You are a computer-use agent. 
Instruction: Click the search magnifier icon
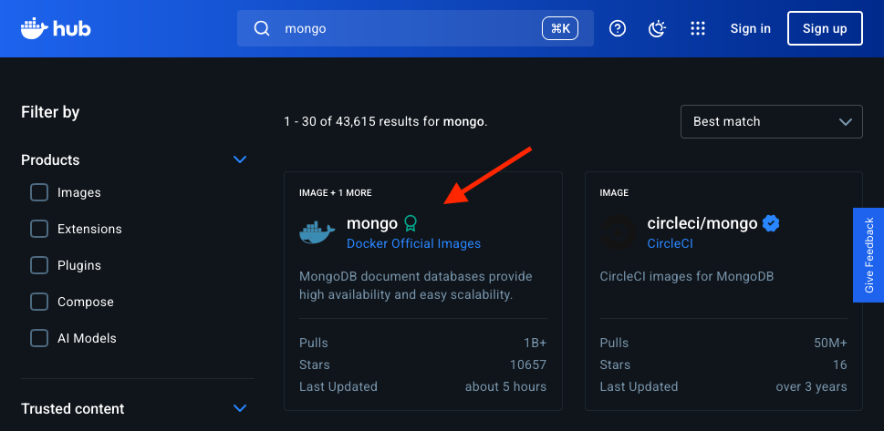pos(262,28)
